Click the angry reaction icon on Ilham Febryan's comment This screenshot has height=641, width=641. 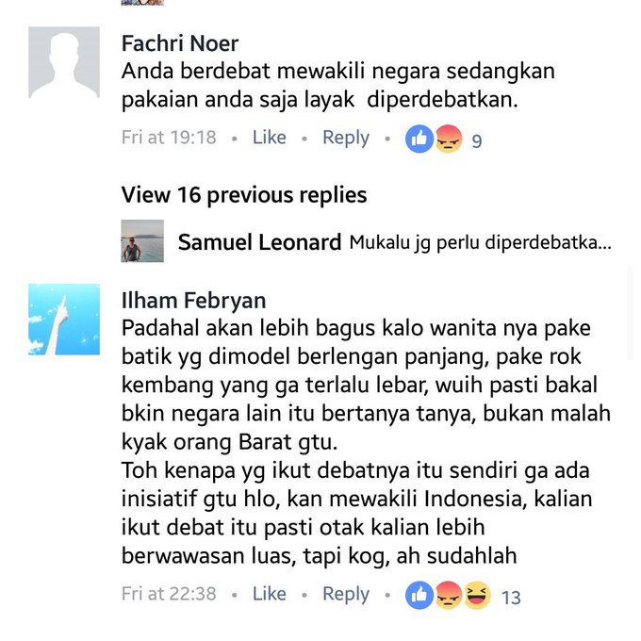pos(449,595)
